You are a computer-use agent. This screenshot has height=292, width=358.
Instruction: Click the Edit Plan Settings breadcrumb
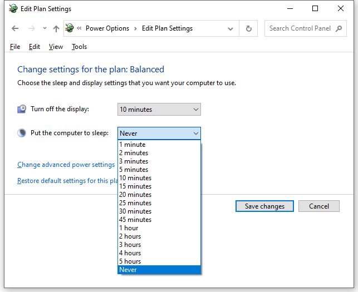point(167,28)
